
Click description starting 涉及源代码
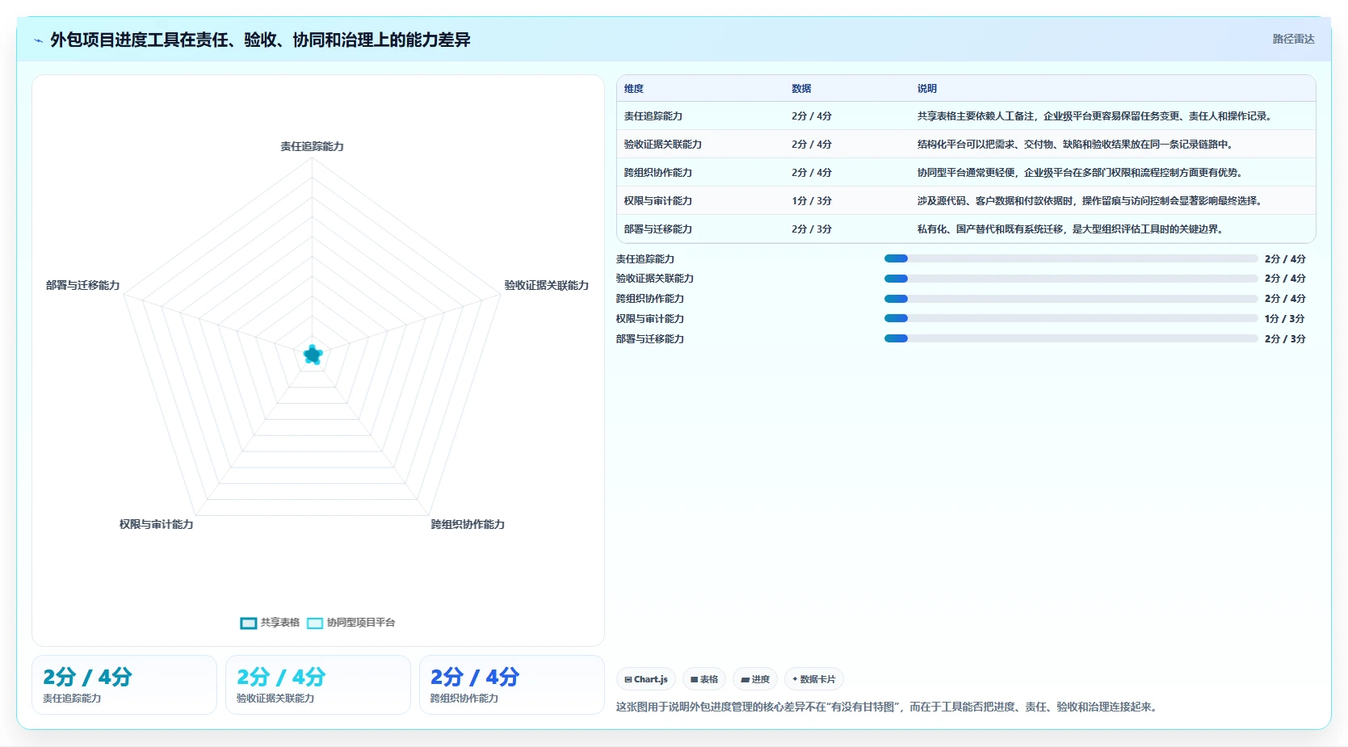(1090, 201)
